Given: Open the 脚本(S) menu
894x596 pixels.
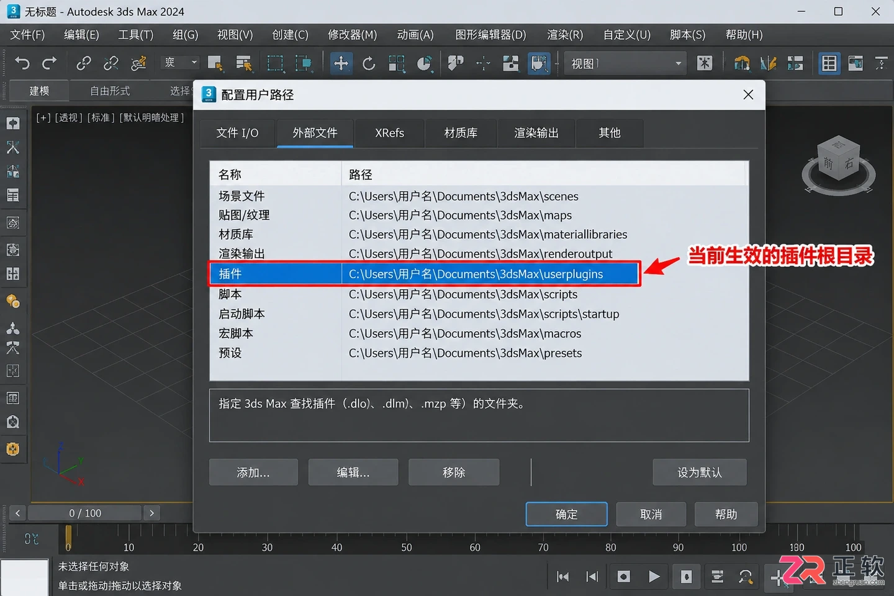Looking at the screenshot, I should (688, 35).
